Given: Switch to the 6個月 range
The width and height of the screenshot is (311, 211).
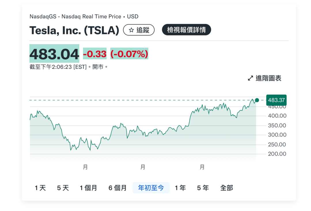Looking at the screenshot, I should (x=117, y=188).
